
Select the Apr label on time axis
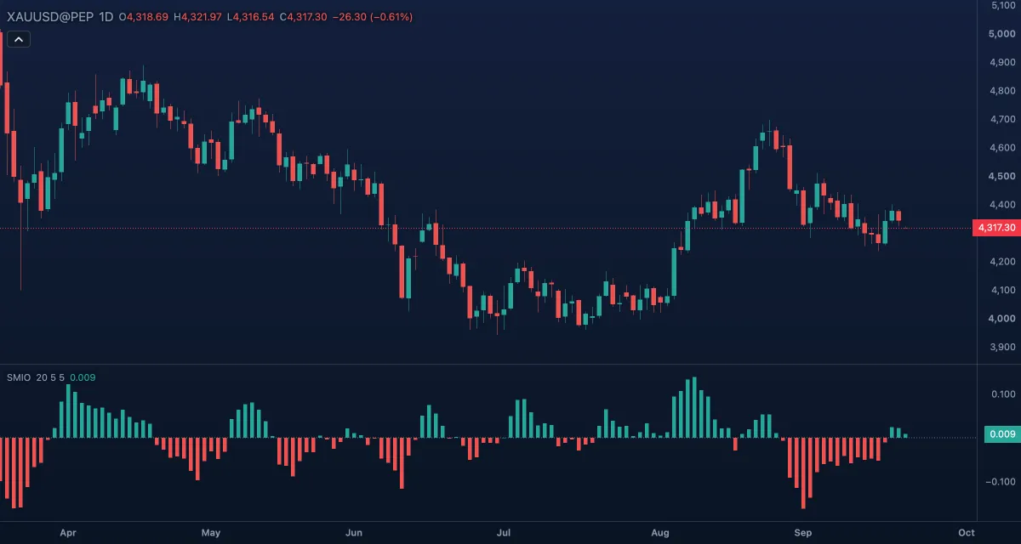pyautogui.click(x=68, y=533)
